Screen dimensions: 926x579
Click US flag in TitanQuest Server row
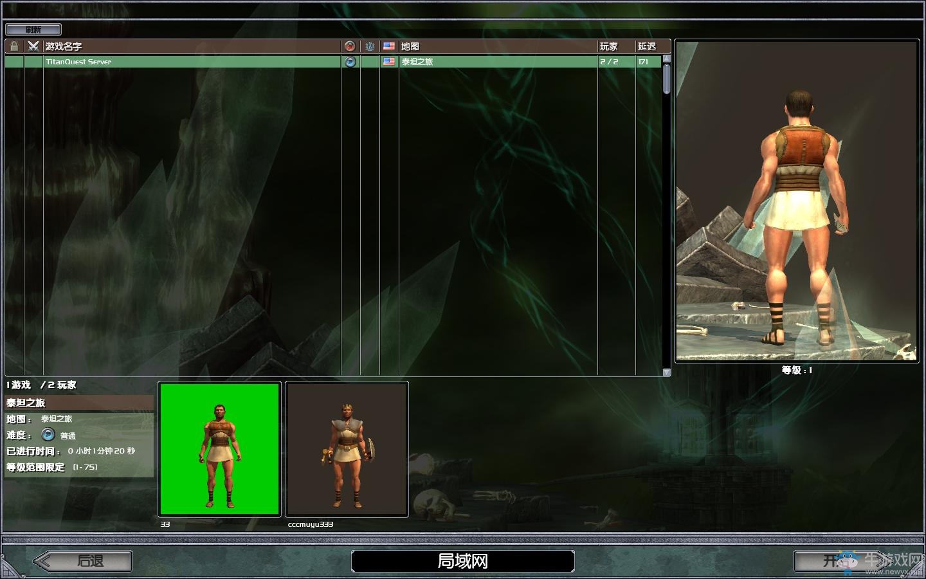tap(389, 62)
